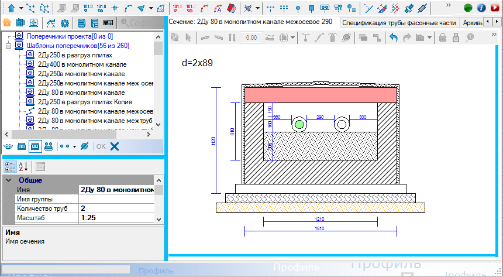Screen dimensions: 503x277
Task: Select 2Ду 80 в монолитном канале template
Action: 81,93
